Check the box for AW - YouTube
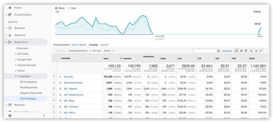Viewport: 273px width, 123px height. click(54, 107)
